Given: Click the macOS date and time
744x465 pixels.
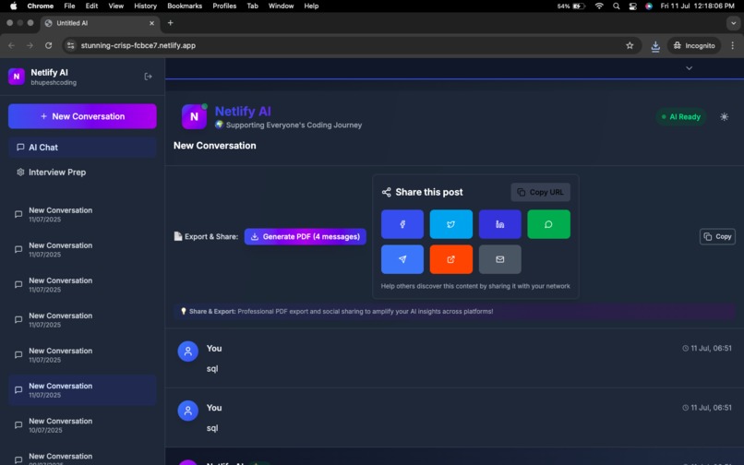Looking at the screenshot, I should [697, 6].
